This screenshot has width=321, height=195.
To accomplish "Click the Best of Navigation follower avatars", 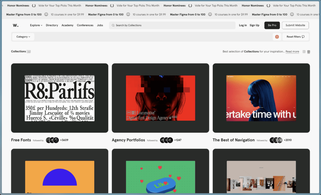I will coord(276,140).
